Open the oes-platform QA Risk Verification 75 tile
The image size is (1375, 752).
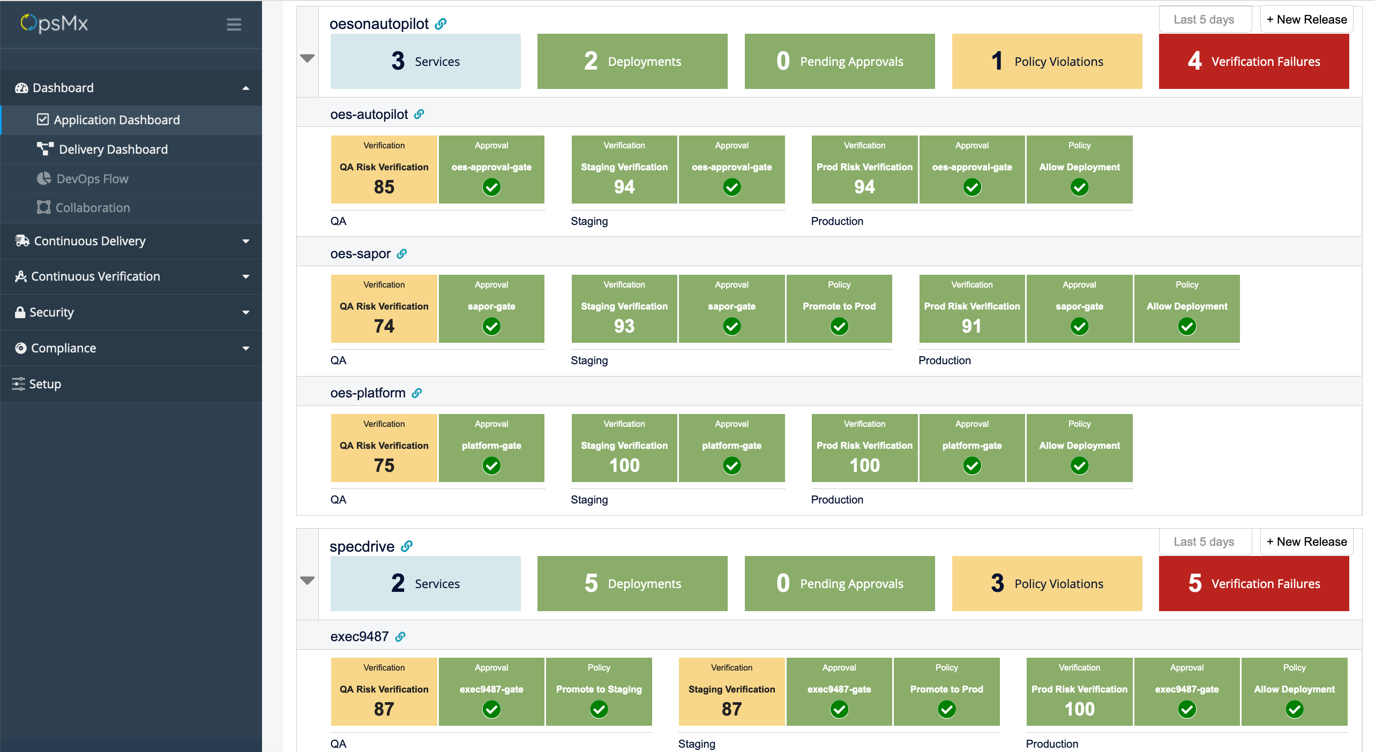coord(384,448)
